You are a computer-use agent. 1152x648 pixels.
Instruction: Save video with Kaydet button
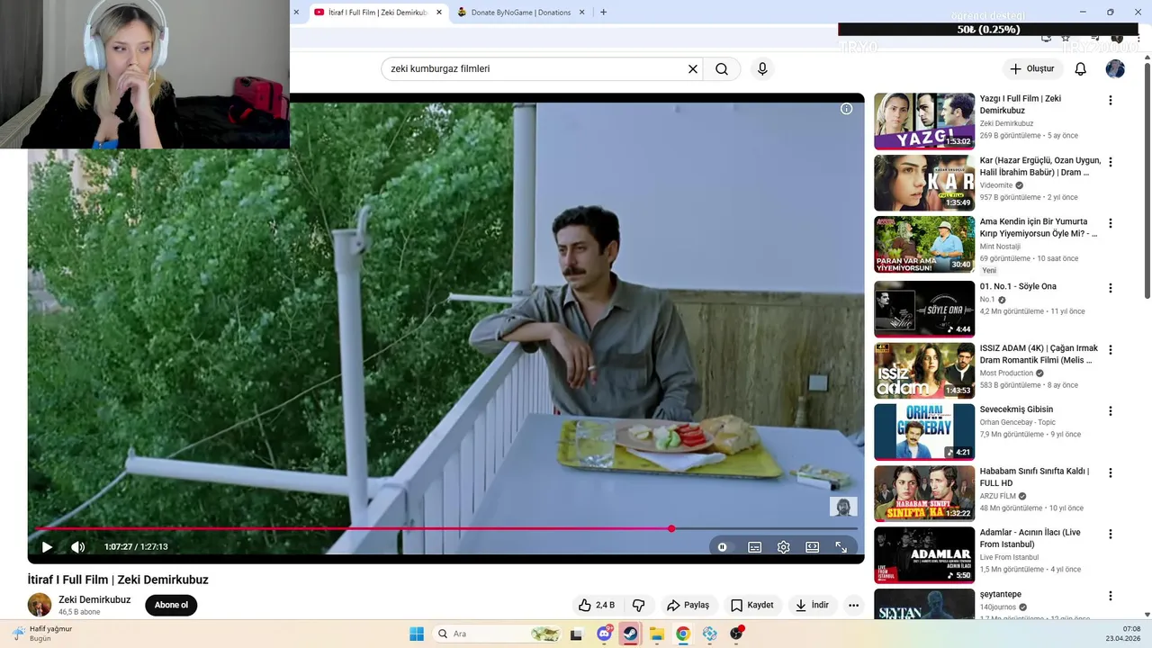(x=752, y=605)
